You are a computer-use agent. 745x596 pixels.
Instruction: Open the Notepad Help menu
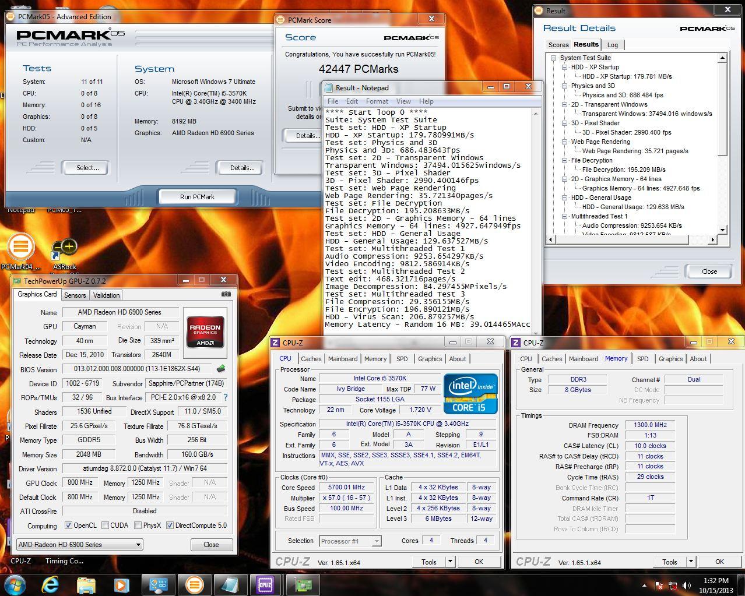426,101
